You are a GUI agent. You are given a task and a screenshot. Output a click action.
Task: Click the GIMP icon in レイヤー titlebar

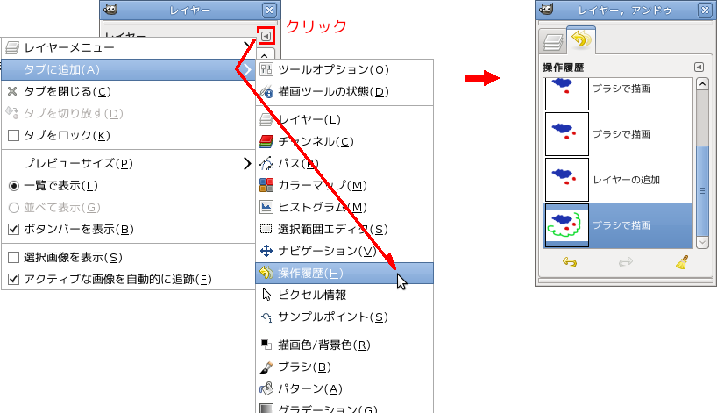(110, 9)
